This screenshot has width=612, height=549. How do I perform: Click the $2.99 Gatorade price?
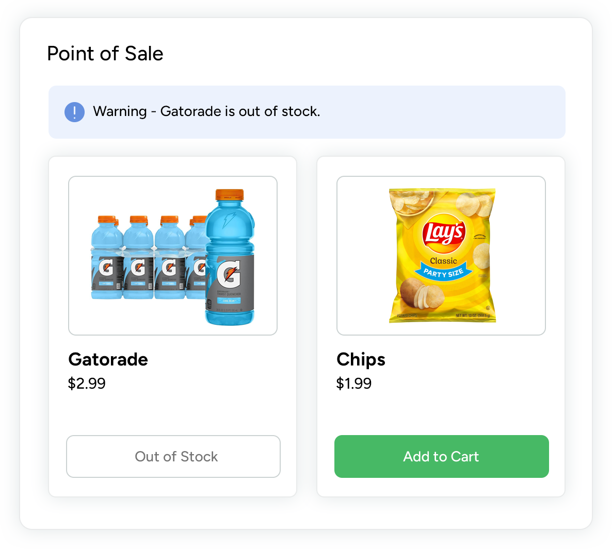pos(87,384)
